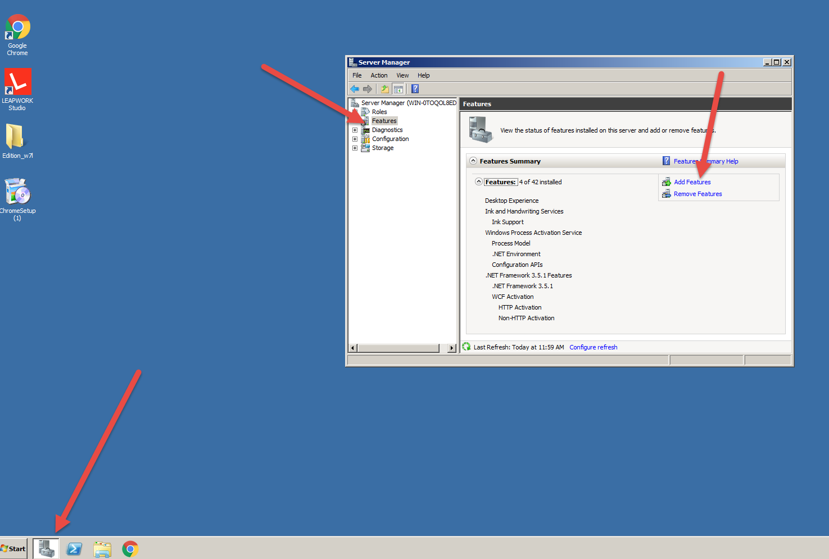Click the blue Help question mark toolbar icon
829x559 pixels.
[x=415, y=89]
